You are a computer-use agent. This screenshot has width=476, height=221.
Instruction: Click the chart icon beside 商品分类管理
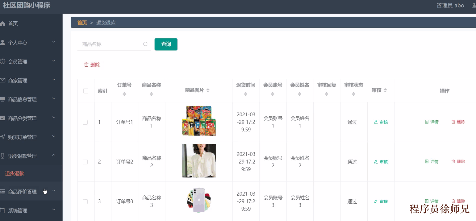click(3, 118)
